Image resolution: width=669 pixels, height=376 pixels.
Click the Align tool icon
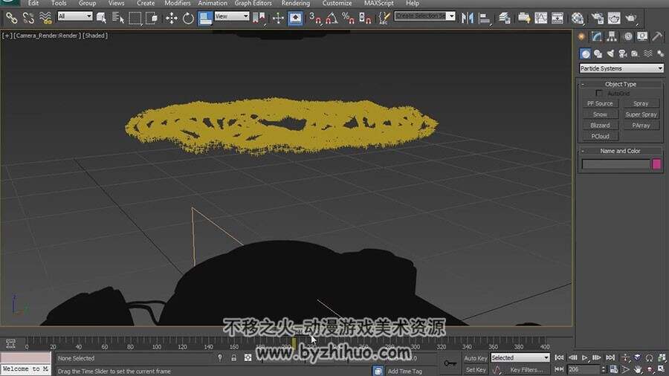point(484,18)
